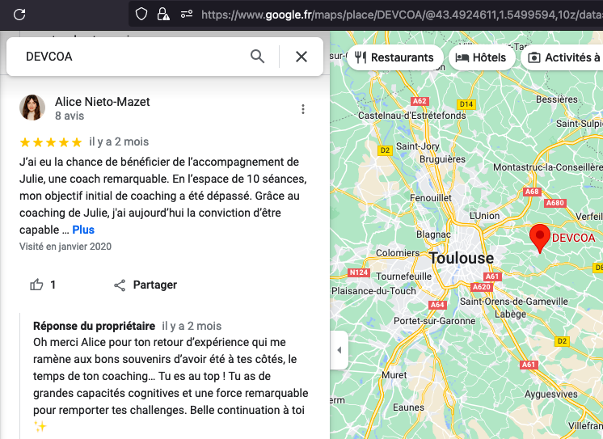This screenshot has width=603, height=439.
Task: Click the L'Union label on the map
Action: [484, 216]
